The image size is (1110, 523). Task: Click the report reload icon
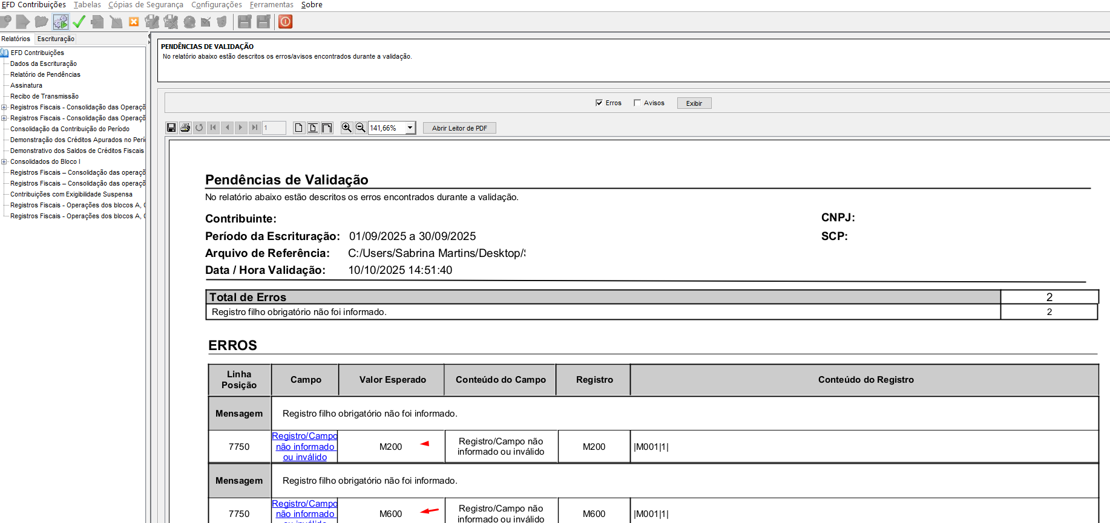pyautogui.click(x=199, y=128)
